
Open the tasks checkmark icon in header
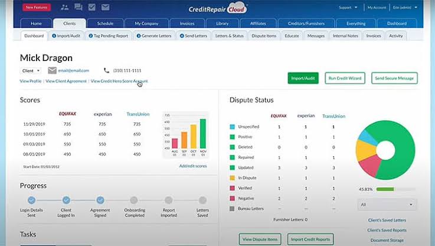click(x=92, y=7)
